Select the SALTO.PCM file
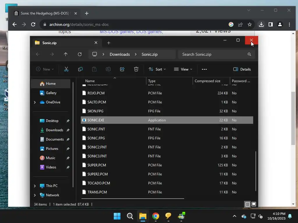 point(167,102)
